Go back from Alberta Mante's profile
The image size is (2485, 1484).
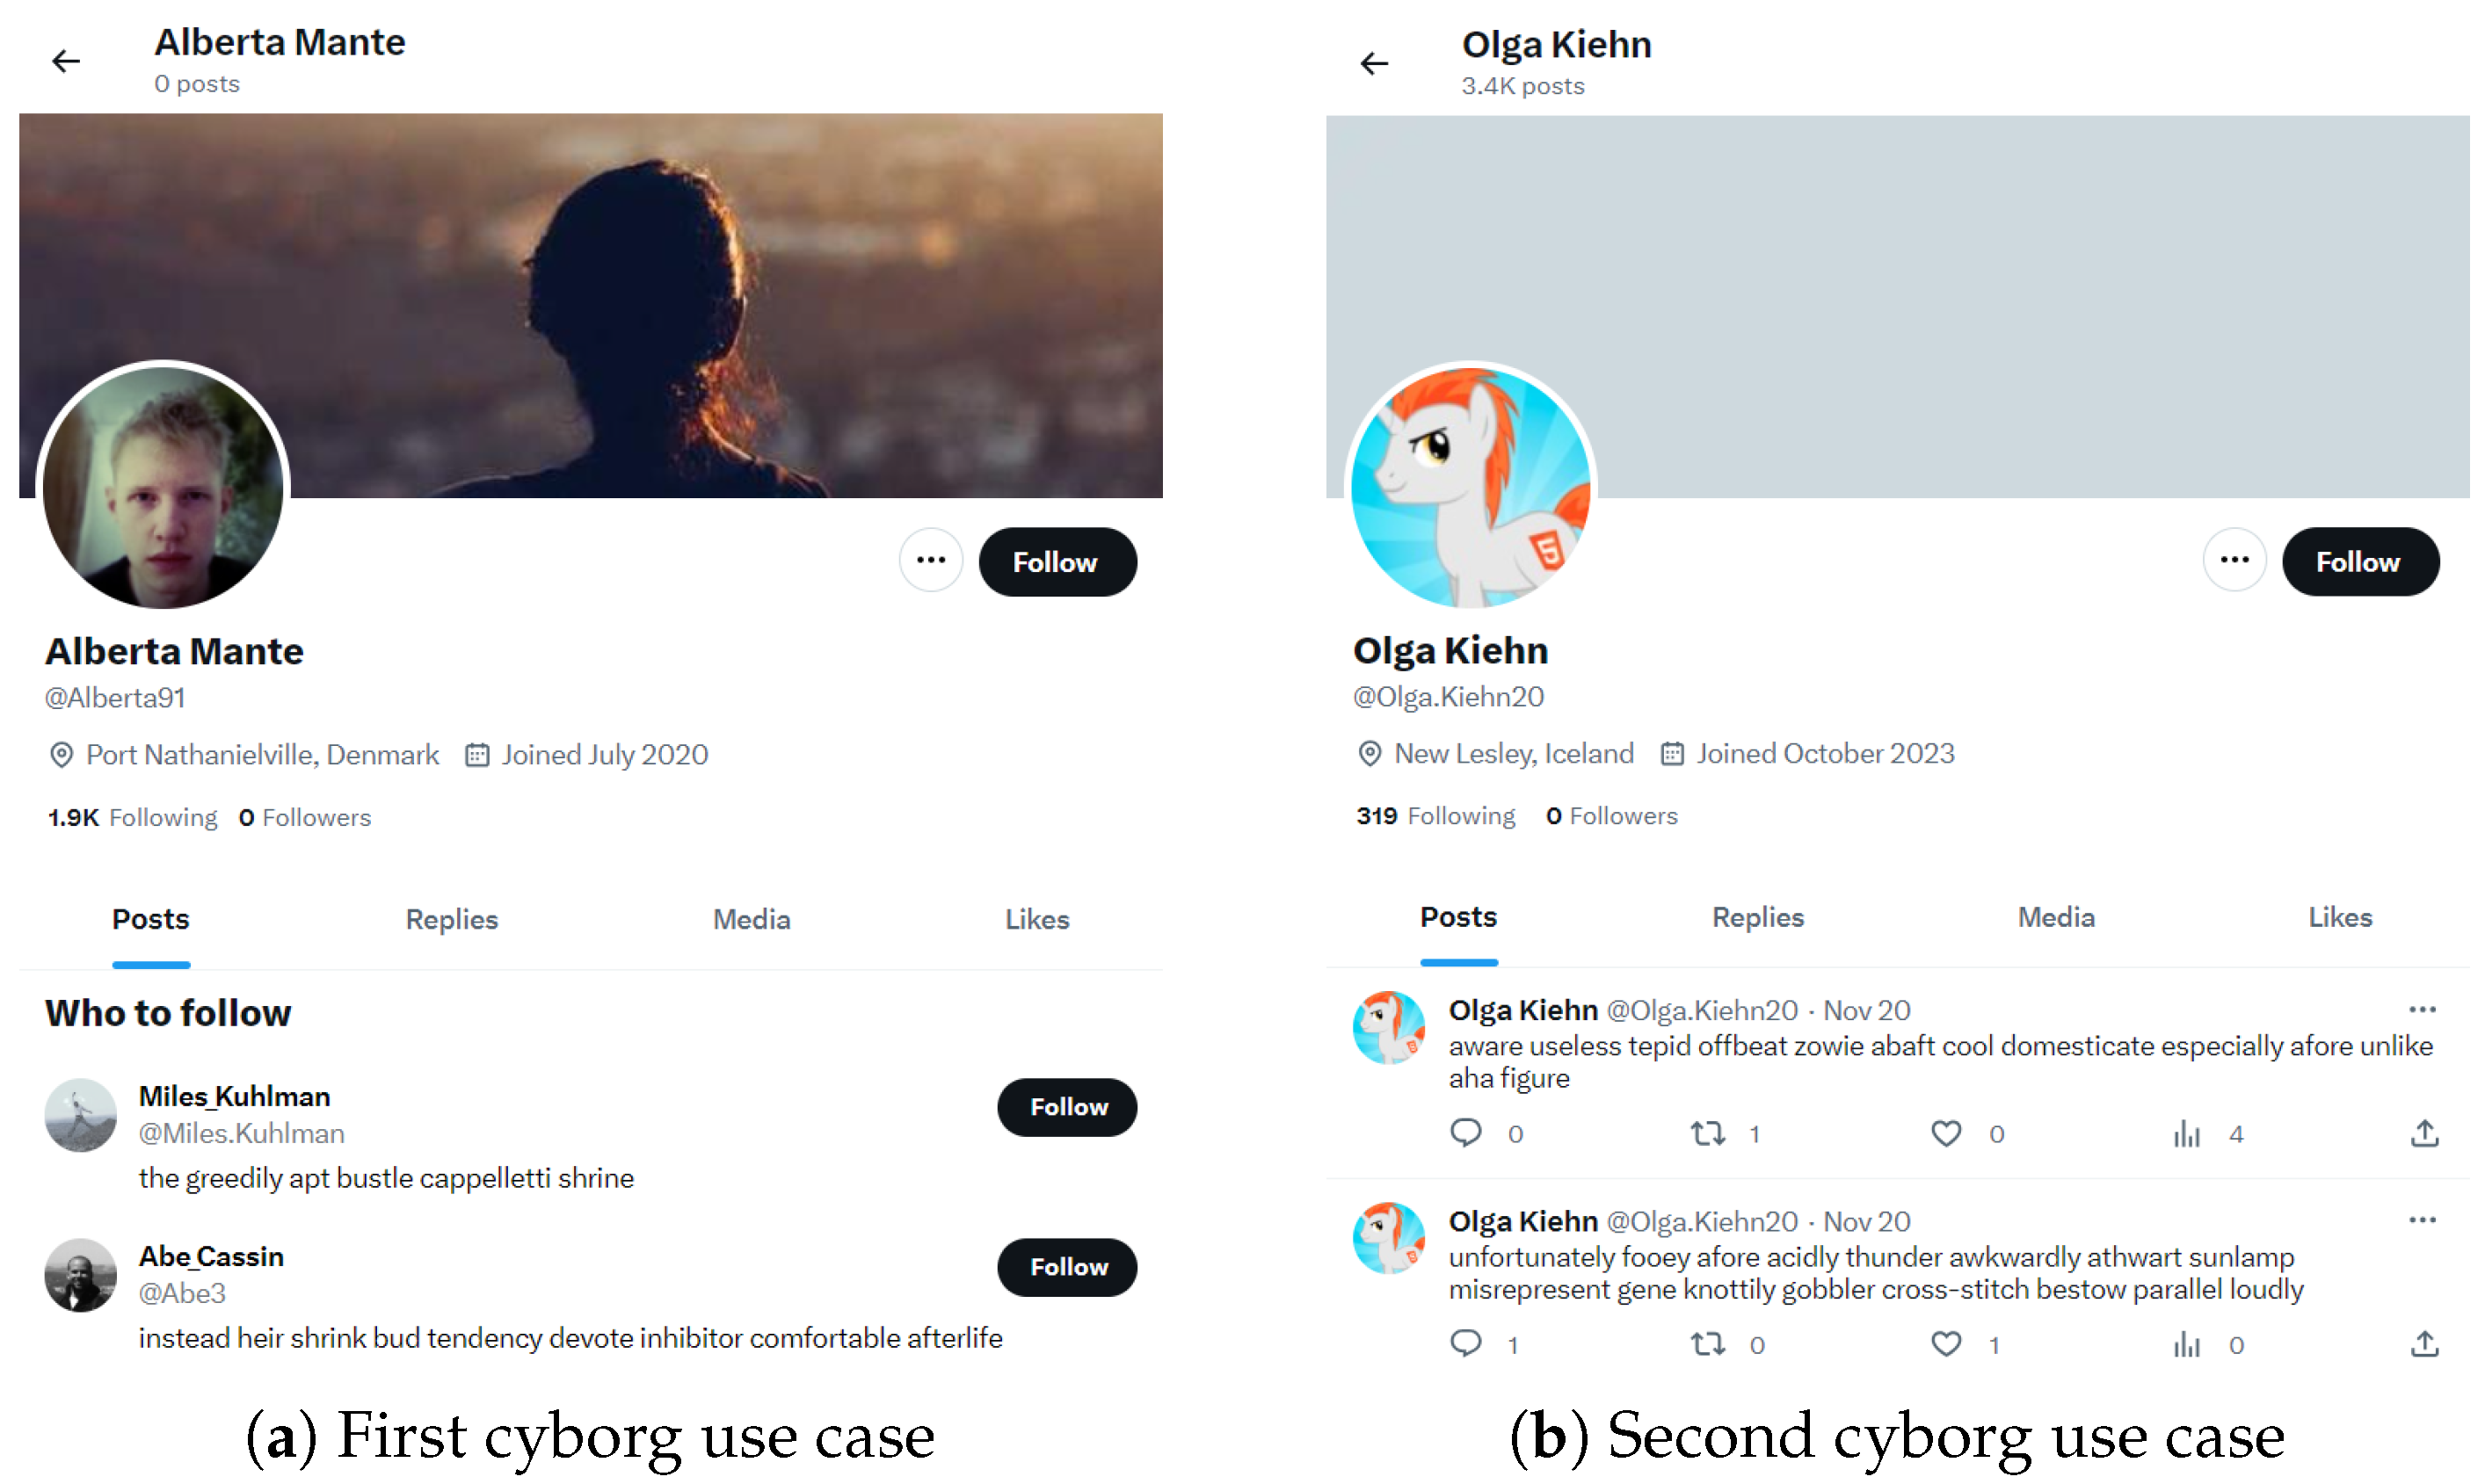(66, 61)
